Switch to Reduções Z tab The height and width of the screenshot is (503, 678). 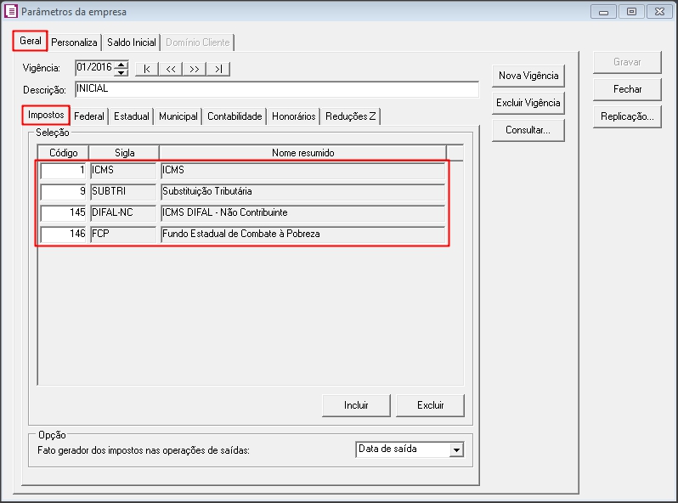click(350, 116)
